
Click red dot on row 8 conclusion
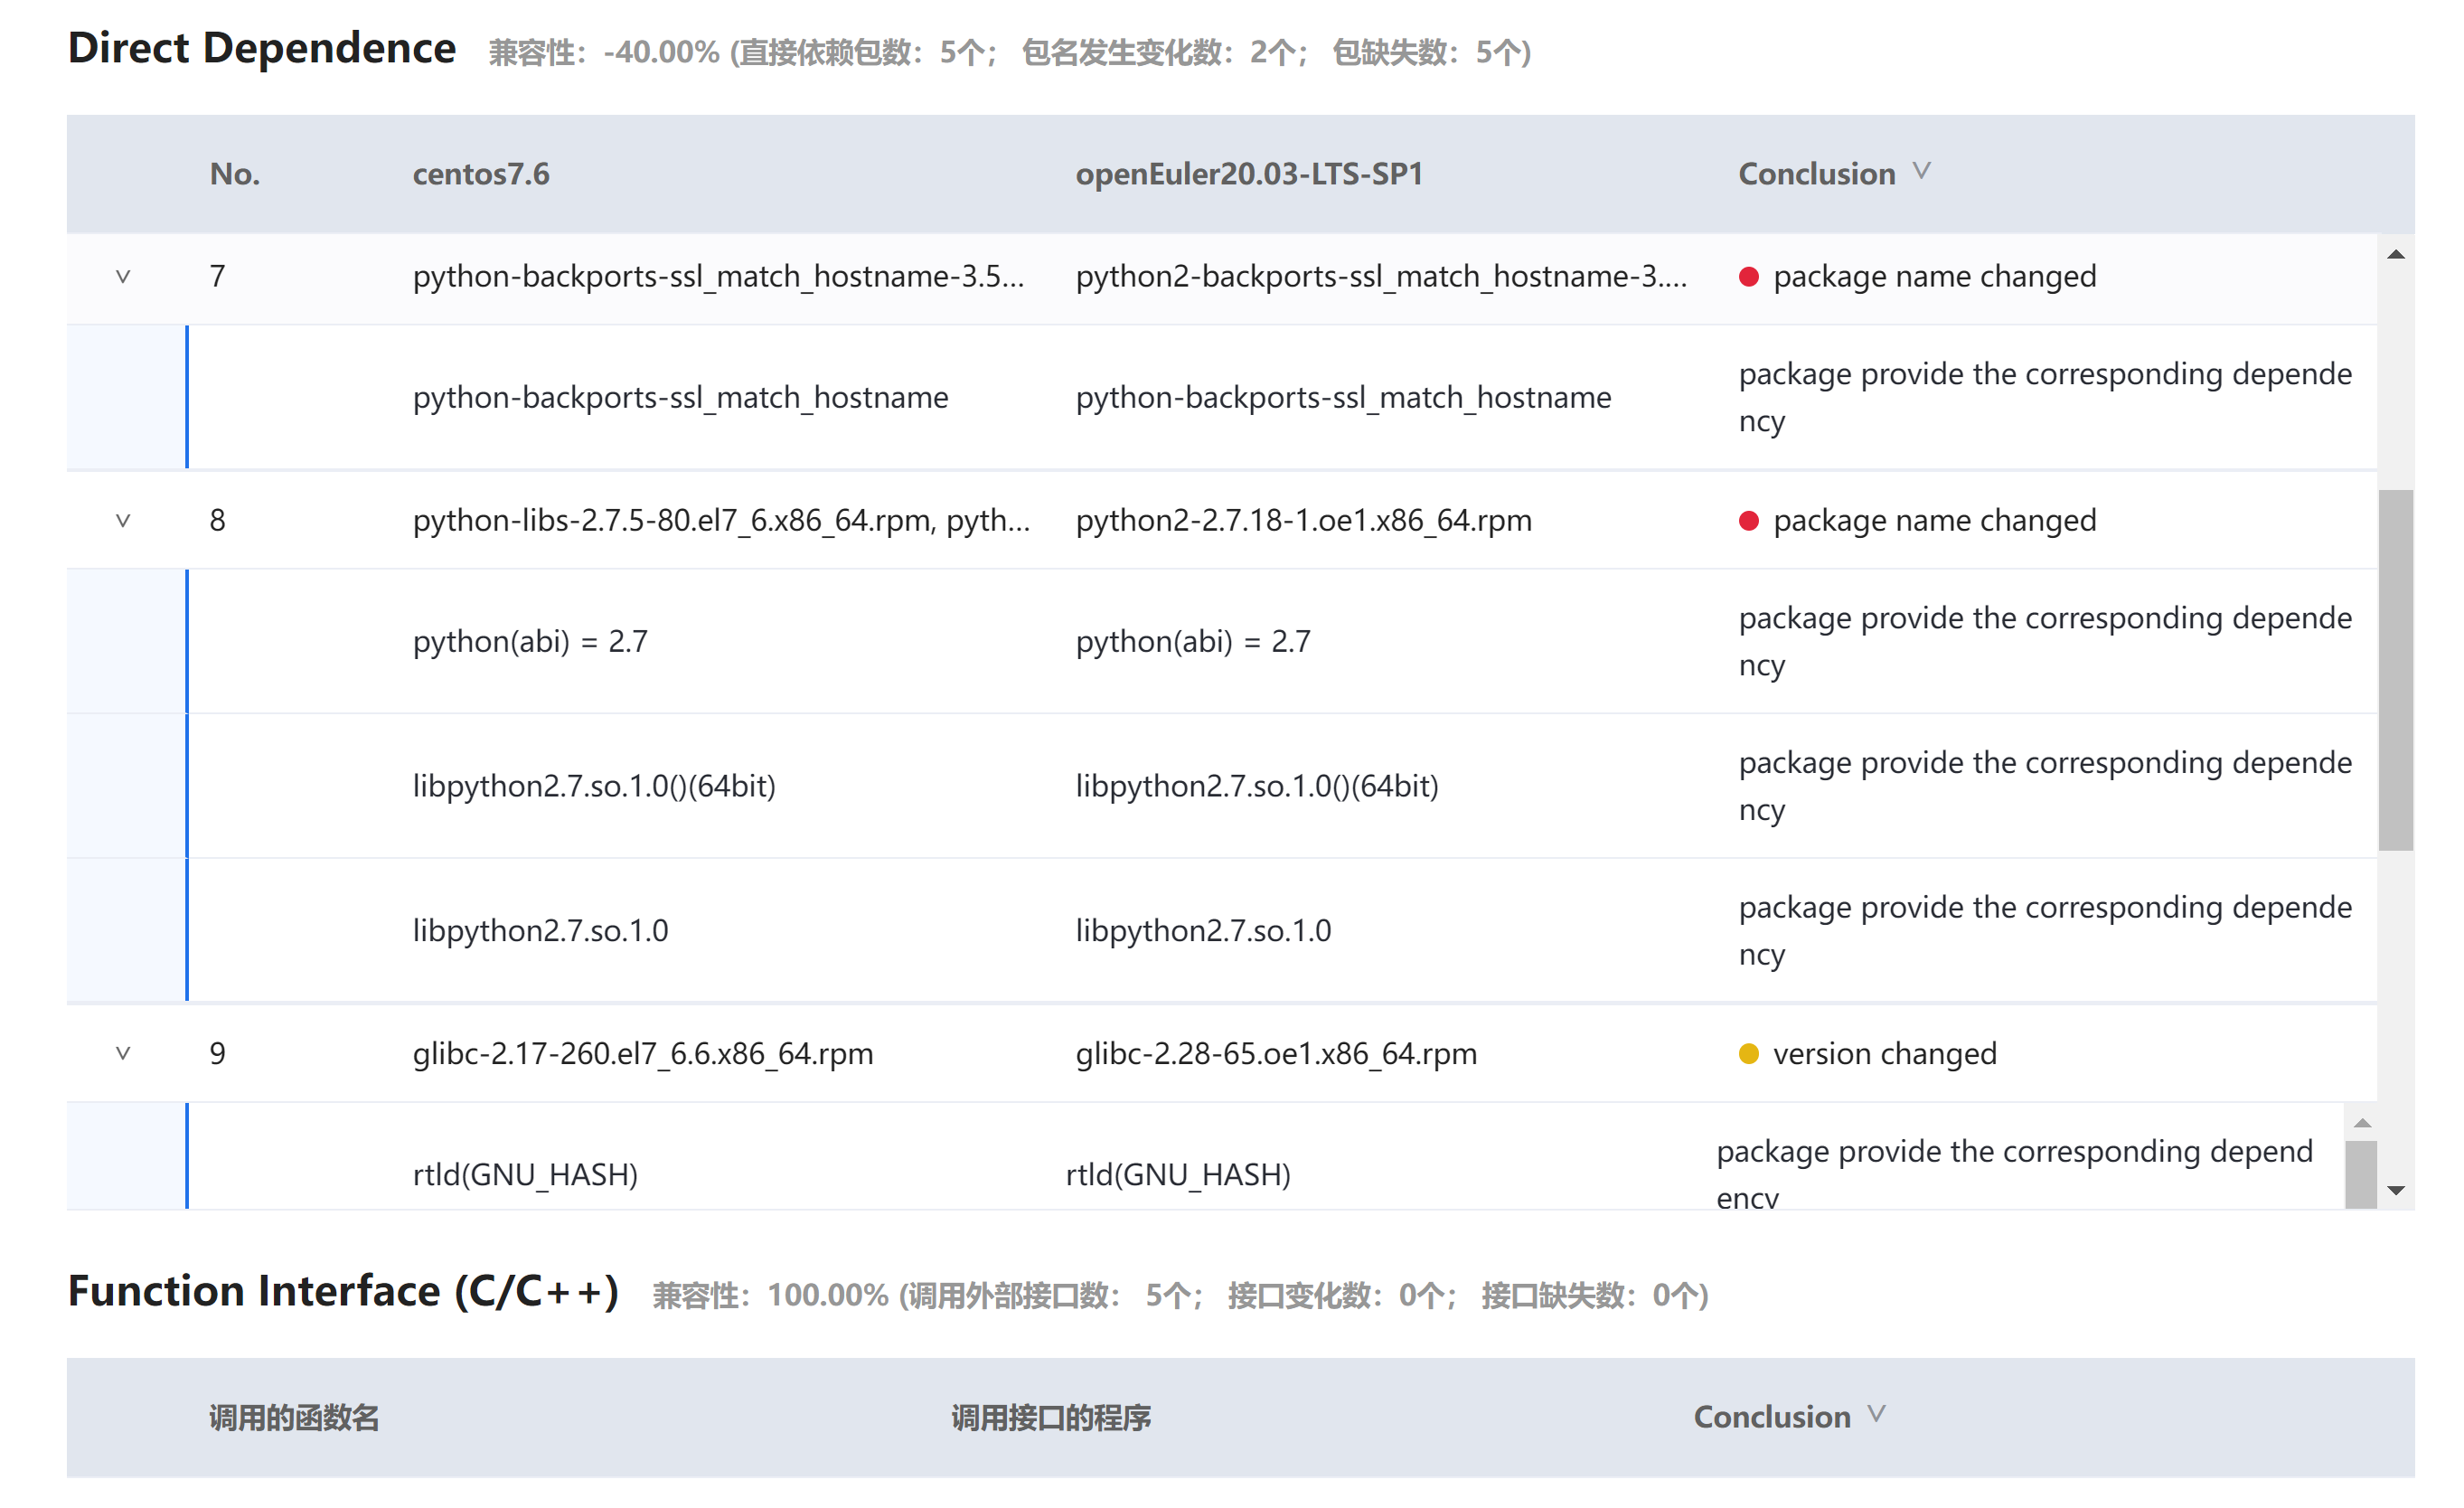tap(1748, 521)
